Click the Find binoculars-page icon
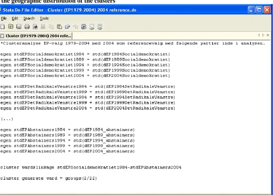 tap(35, 27)
